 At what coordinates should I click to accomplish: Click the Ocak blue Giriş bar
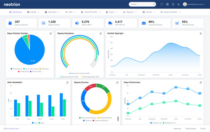tap(61, 105)
